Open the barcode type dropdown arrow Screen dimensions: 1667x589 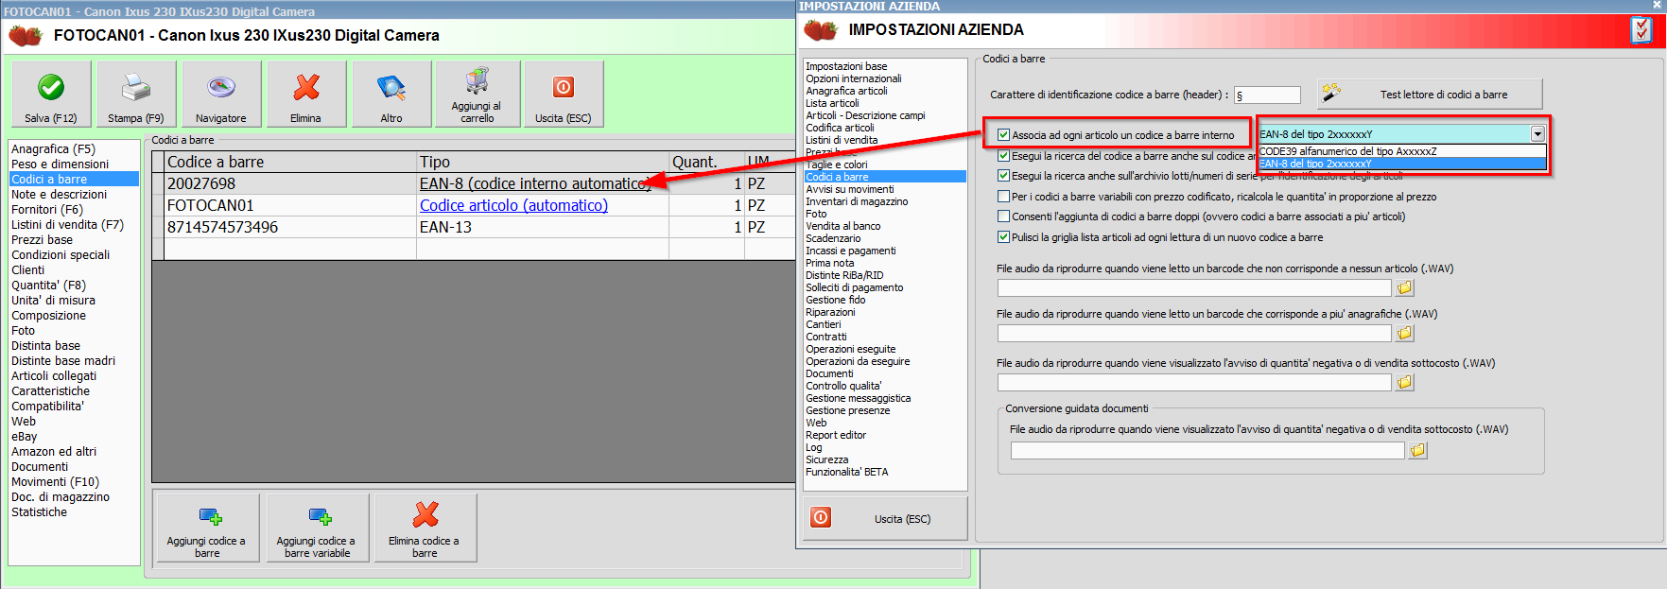coord(1538,134)
